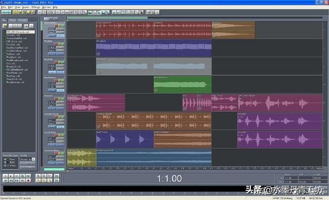Open the View menu
The height and width of the screenshot is (200, 329).
18,7
